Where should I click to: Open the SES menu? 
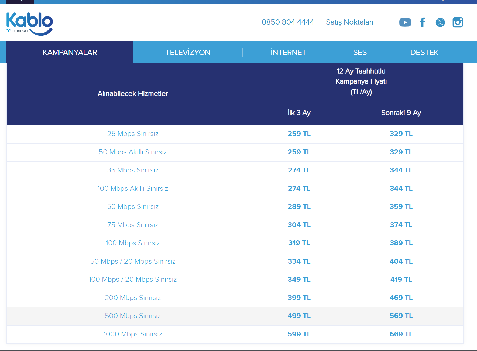click(360, 52)
